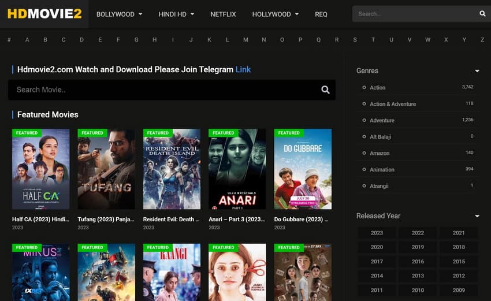Open the Bollywood dropdown menu
The image size is (491, 301).
(119, 14)
